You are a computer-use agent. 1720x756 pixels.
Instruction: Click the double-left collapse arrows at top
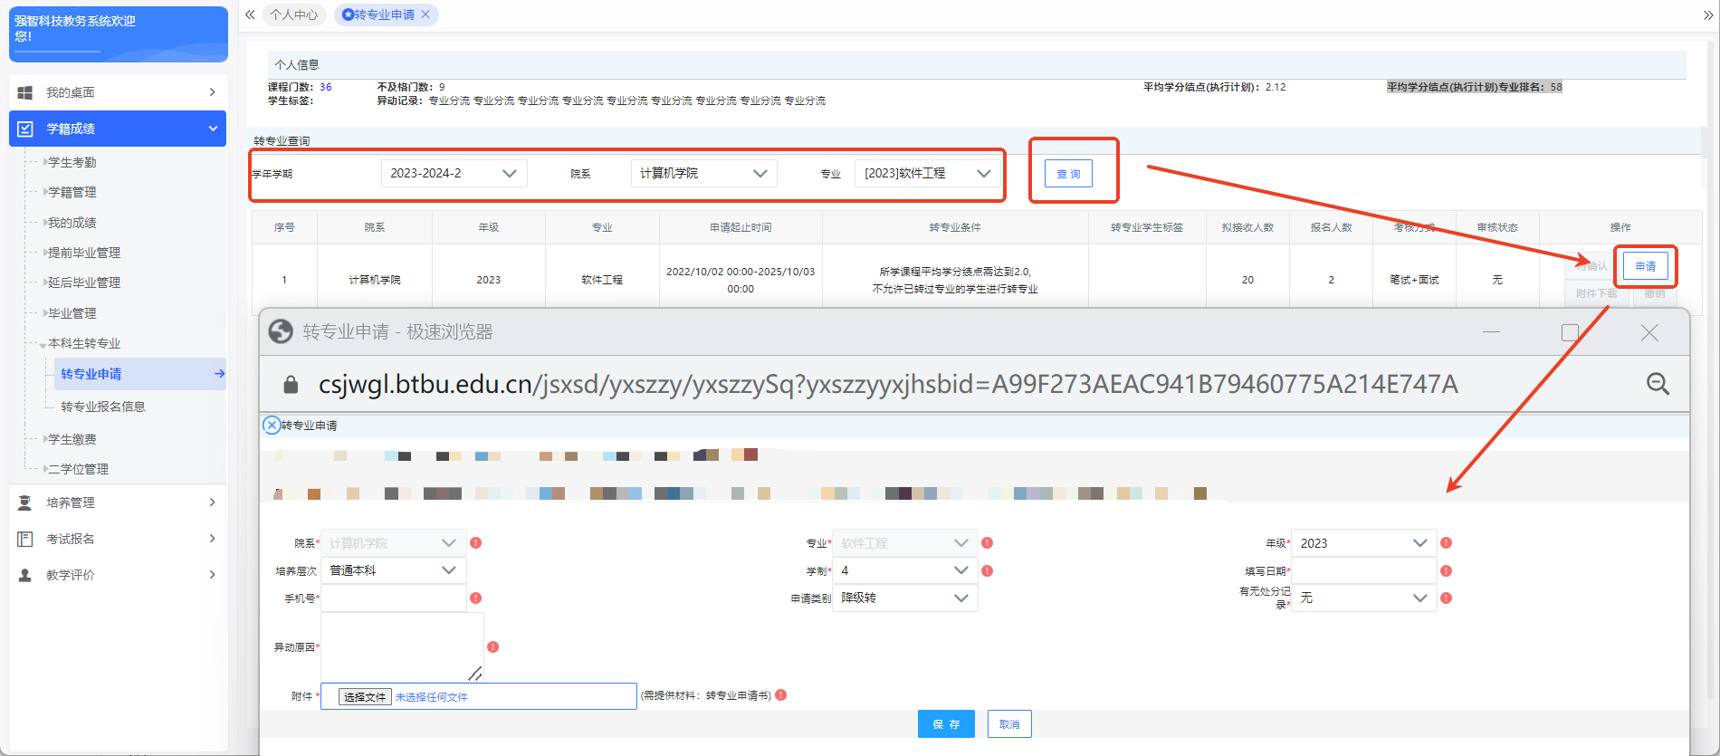tap(250, 14)
